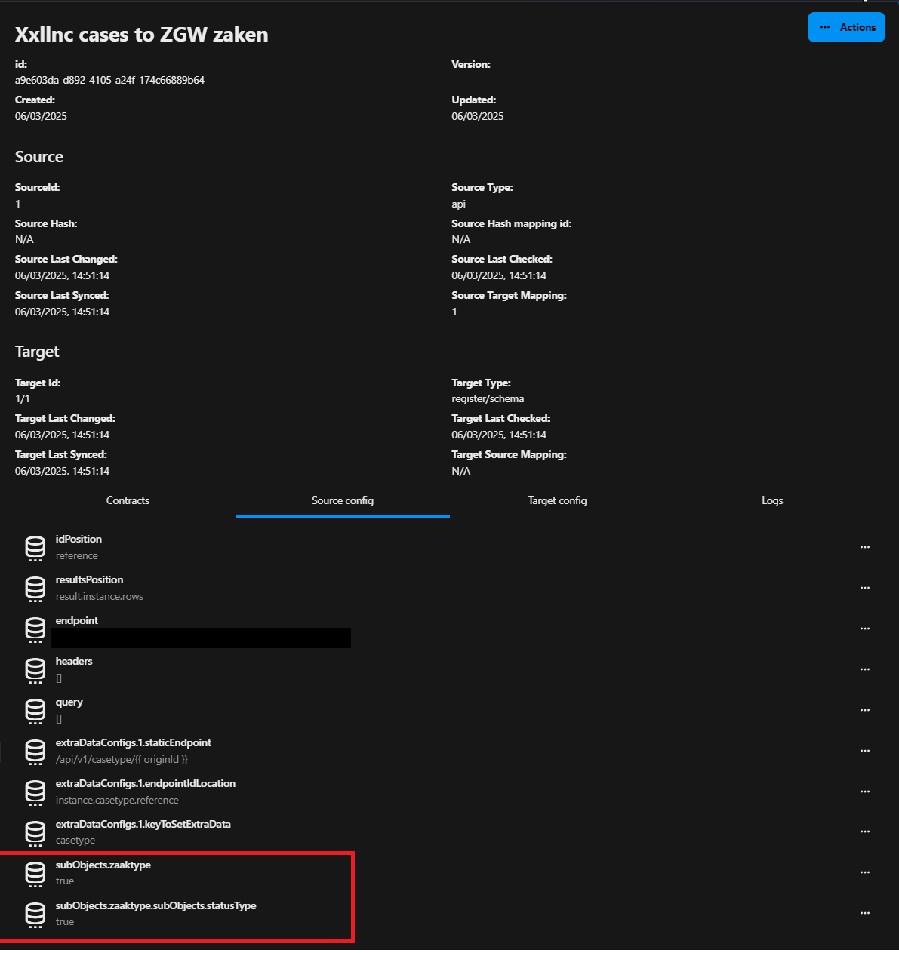The height and width of the screenshot is (953, 899).
Task: Click database icon beside endpoint
Action: click(35, 629)
